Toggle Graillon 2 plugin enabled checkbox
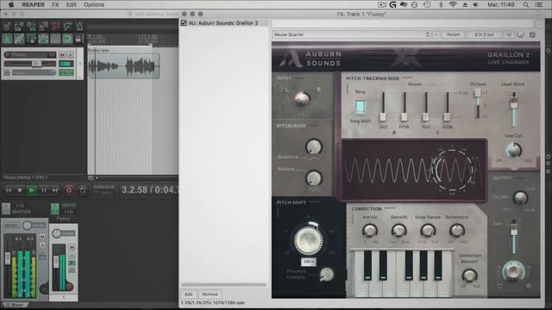This screenshot has width=552, height=310. [x=184, y=23]
